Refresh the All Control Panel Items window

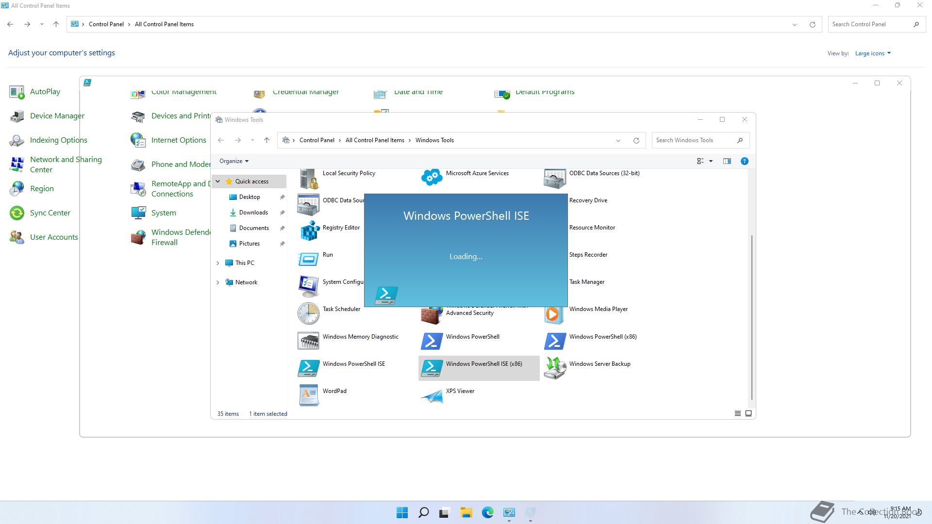pyautogui.click(x=812, y=24)
